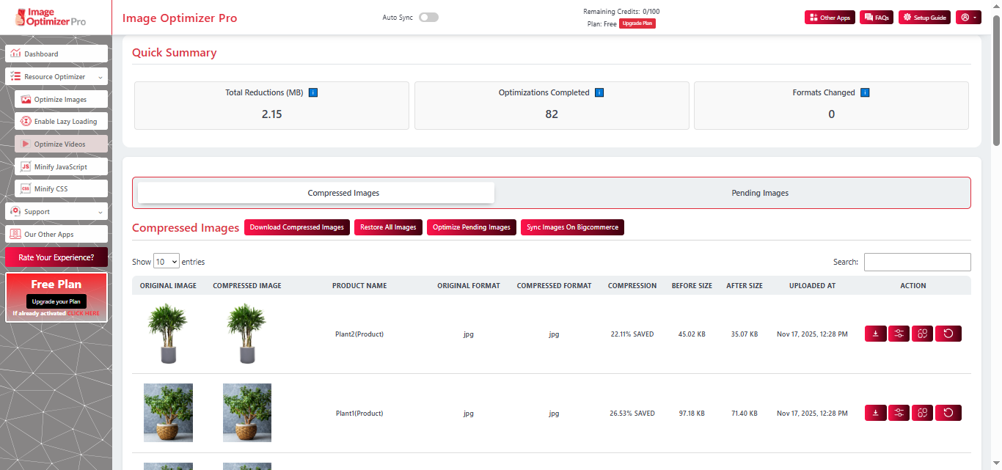Expand the Support menu
This screenshot has width=1002, height=470.
click(x=56, y=211)
